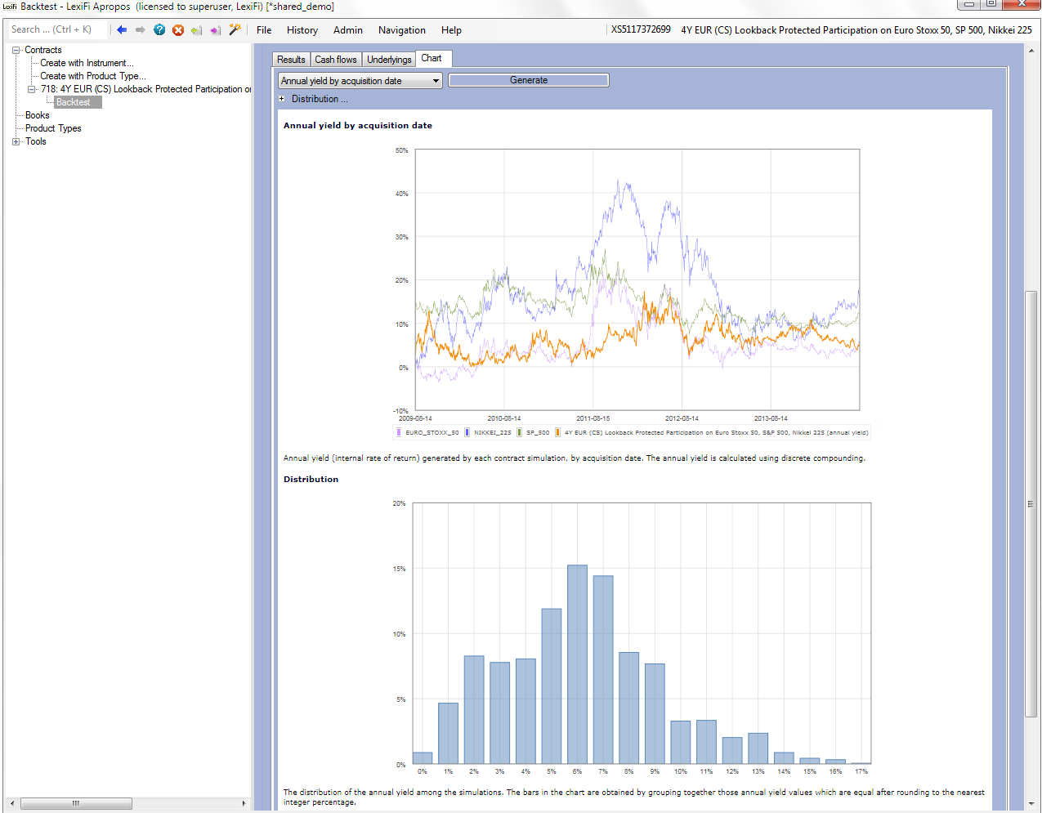This screenshot has width=1042, height=813.
Task: Open the History menu
Action: (302, 30)
